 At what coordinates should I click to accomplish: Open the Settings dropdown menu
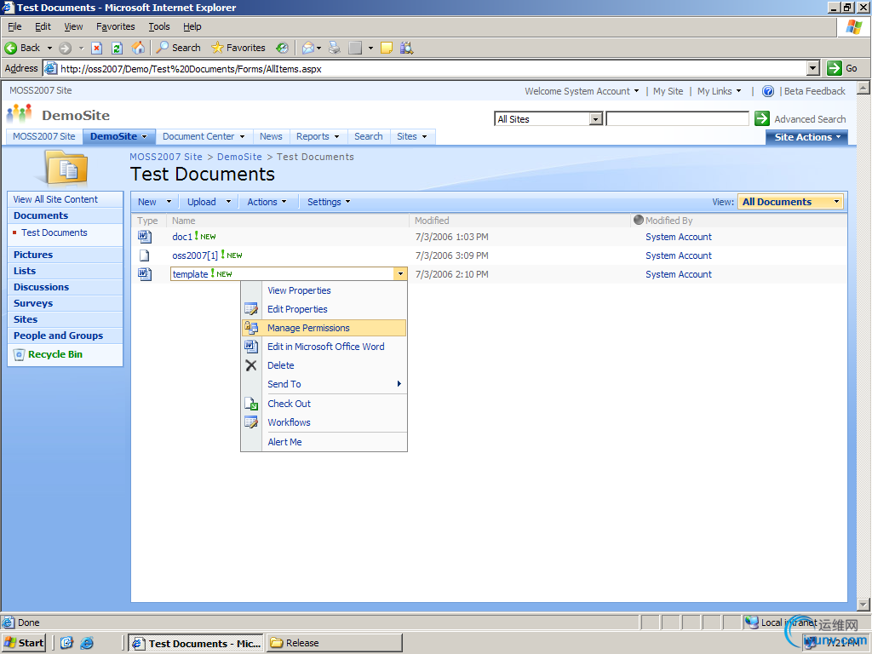tap(329, 202)
